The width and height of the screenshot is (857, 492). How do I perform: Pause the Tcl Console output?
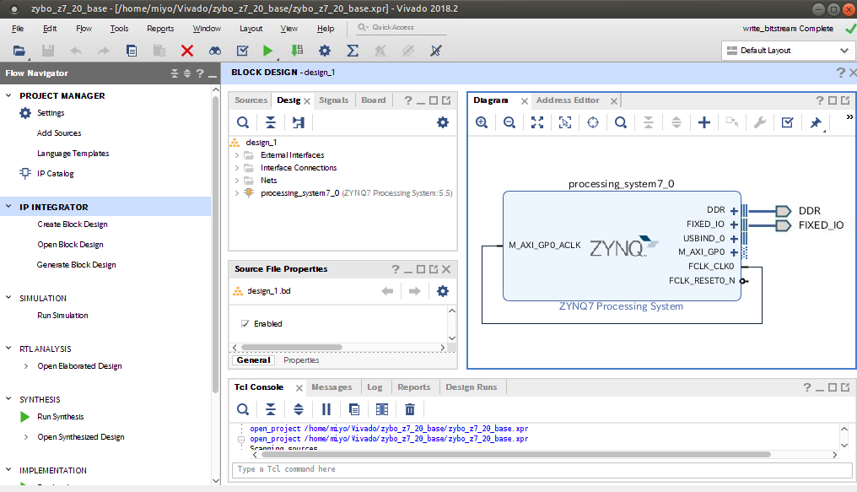(326, 409)
